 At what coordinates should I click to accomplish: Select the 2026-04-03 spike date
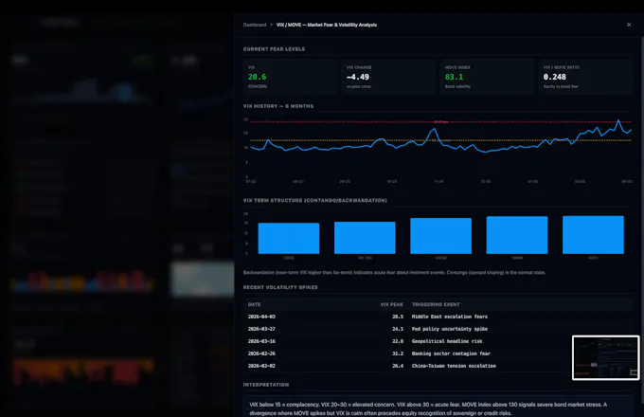pyautogui.click(x=261, y=317)
